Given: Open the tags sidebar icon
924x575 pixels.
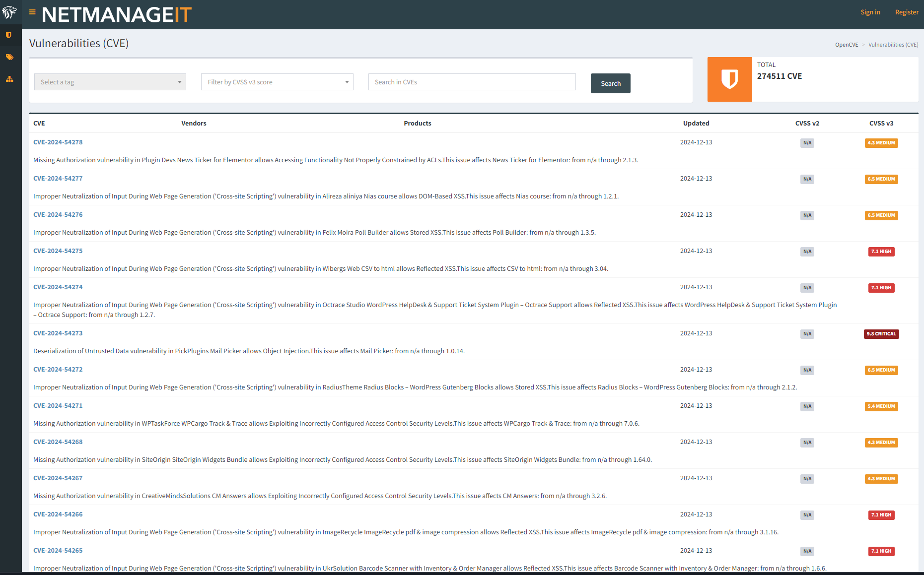Looking at the screenshot, I should [x=9, y=57].
